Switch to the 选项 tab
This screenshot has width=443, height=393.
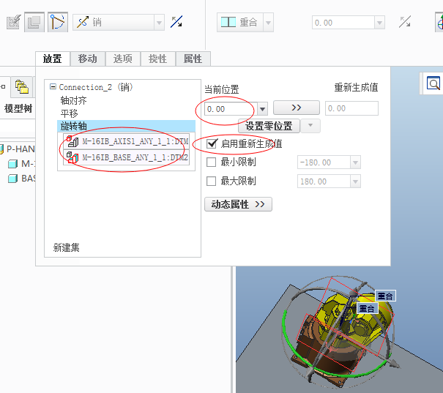click(122, 59)
